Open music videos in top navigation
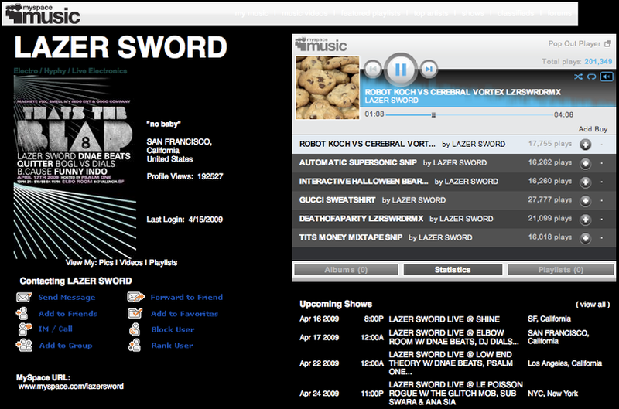The image size is (619, 409). [x=304, y=13]
